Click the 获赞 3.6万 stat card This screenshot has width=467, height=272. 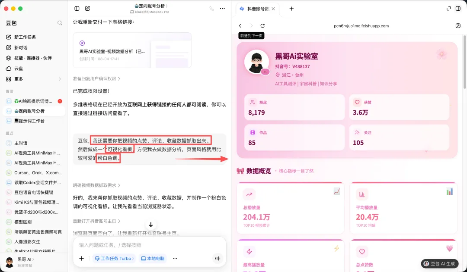click(399, 107)
